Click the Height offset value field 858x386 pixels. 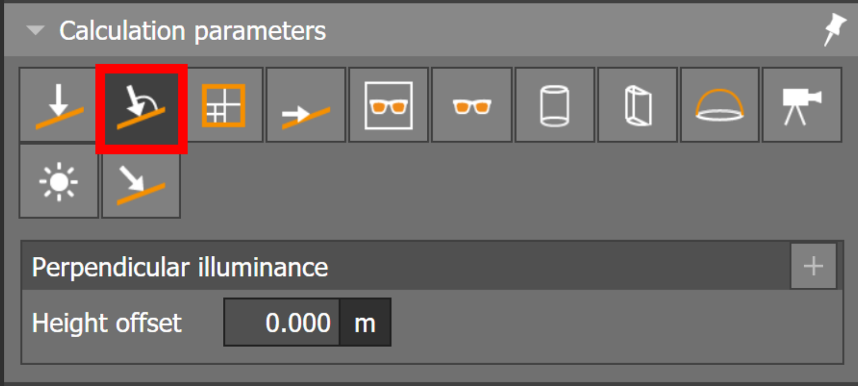[x=282, y=322]
